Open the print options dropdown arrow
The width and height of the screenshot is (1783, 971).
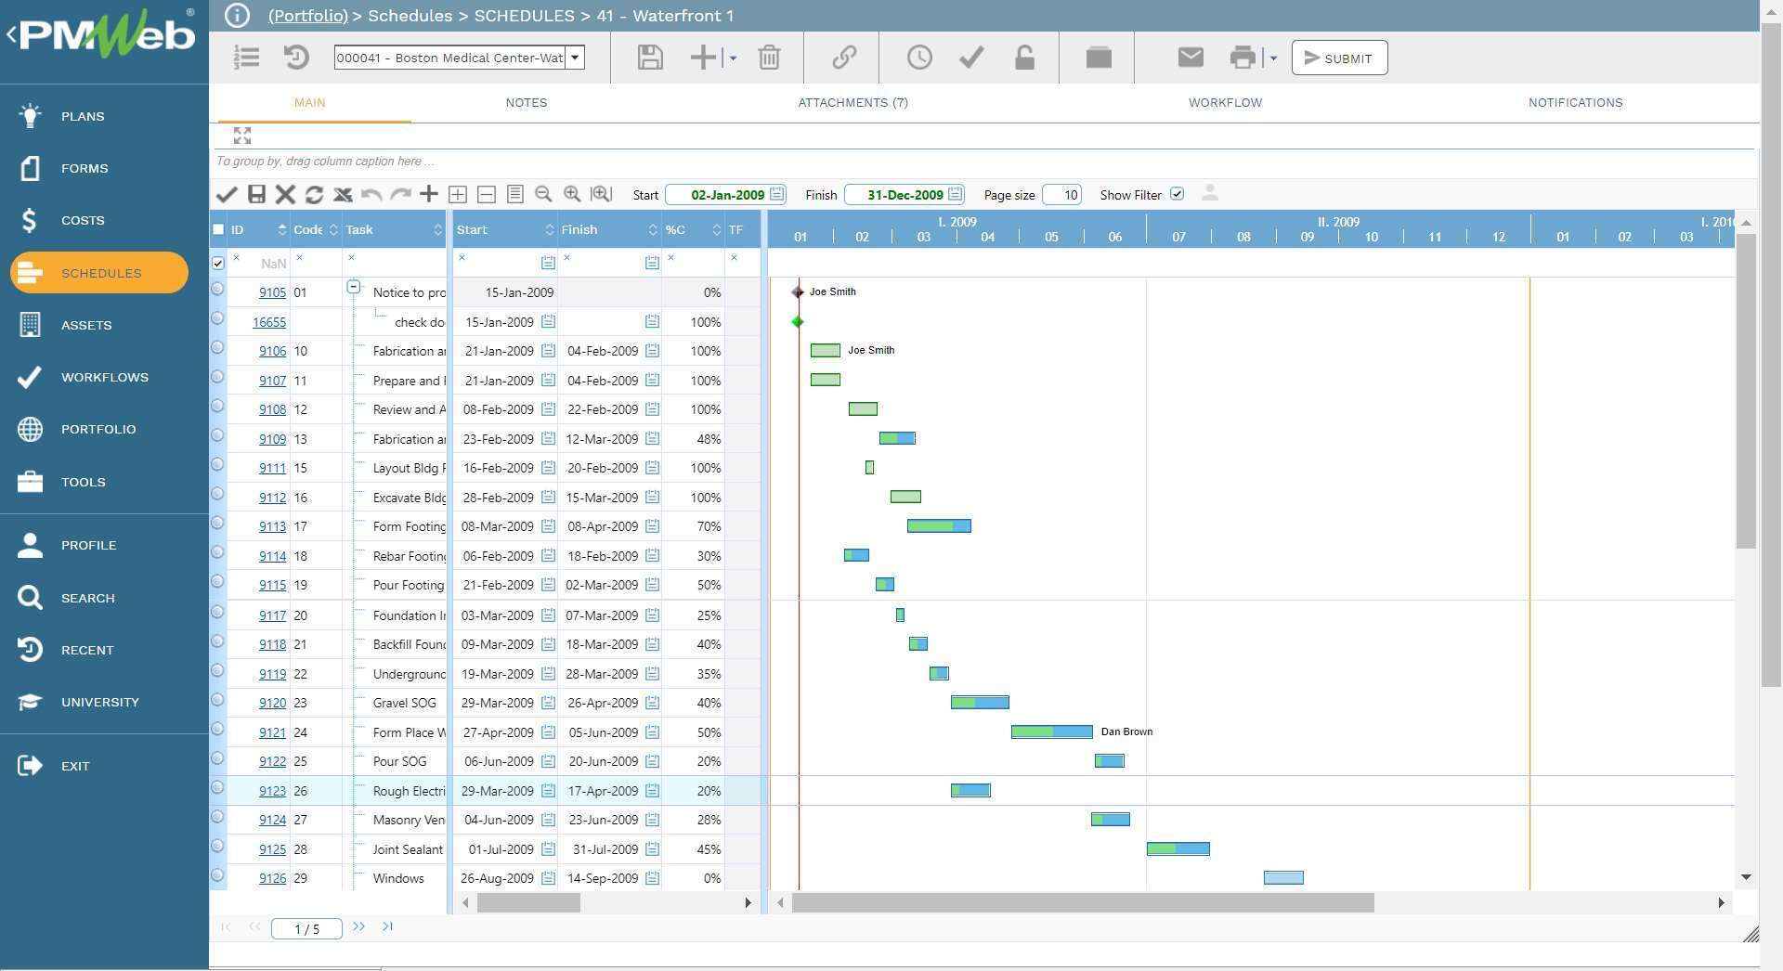(x=1273, y=58)
